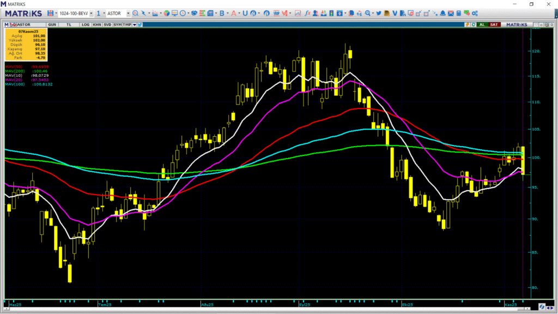Click the fx formula icon

click(308, 13)
